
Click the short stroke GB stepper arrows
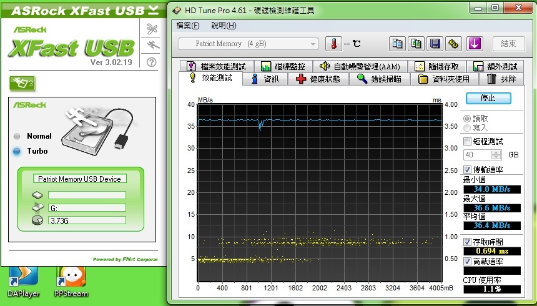click(x=496, y=155)
